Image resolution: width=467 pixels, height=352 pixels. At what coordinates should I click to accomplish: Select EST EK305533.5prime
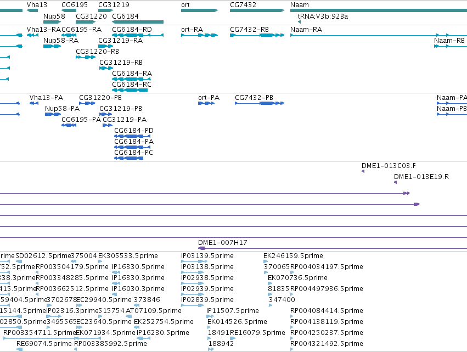[100, 261]
